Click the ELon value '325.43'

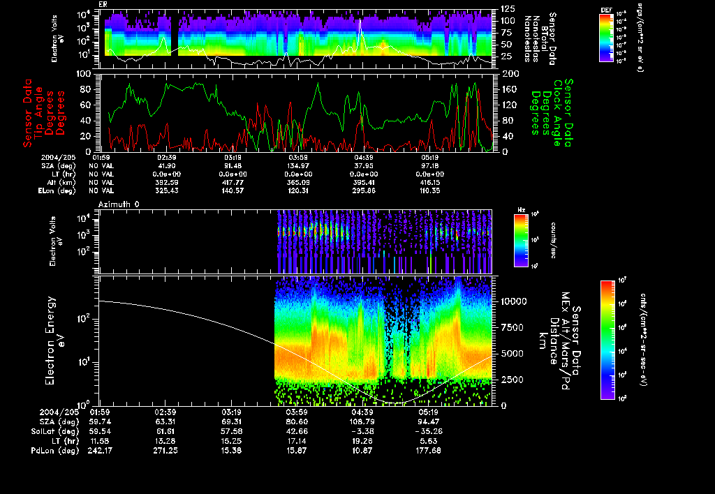[x=166, y=191]
